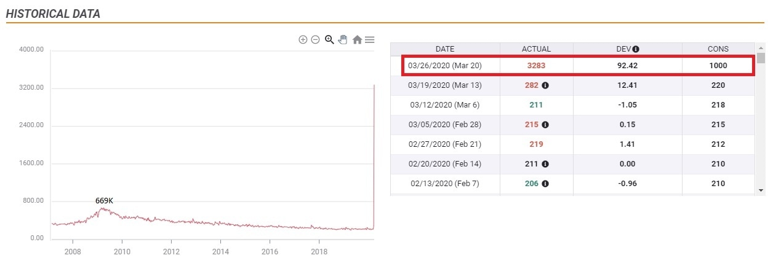Click the 2016 x-axis label
773x266 pixels.
[270, 251]
